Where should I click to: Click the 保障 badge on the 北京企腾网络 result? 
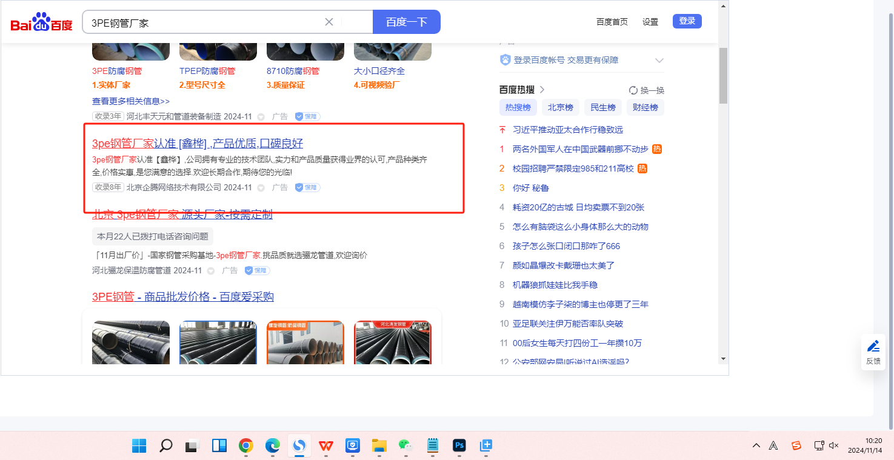[307, 187]
